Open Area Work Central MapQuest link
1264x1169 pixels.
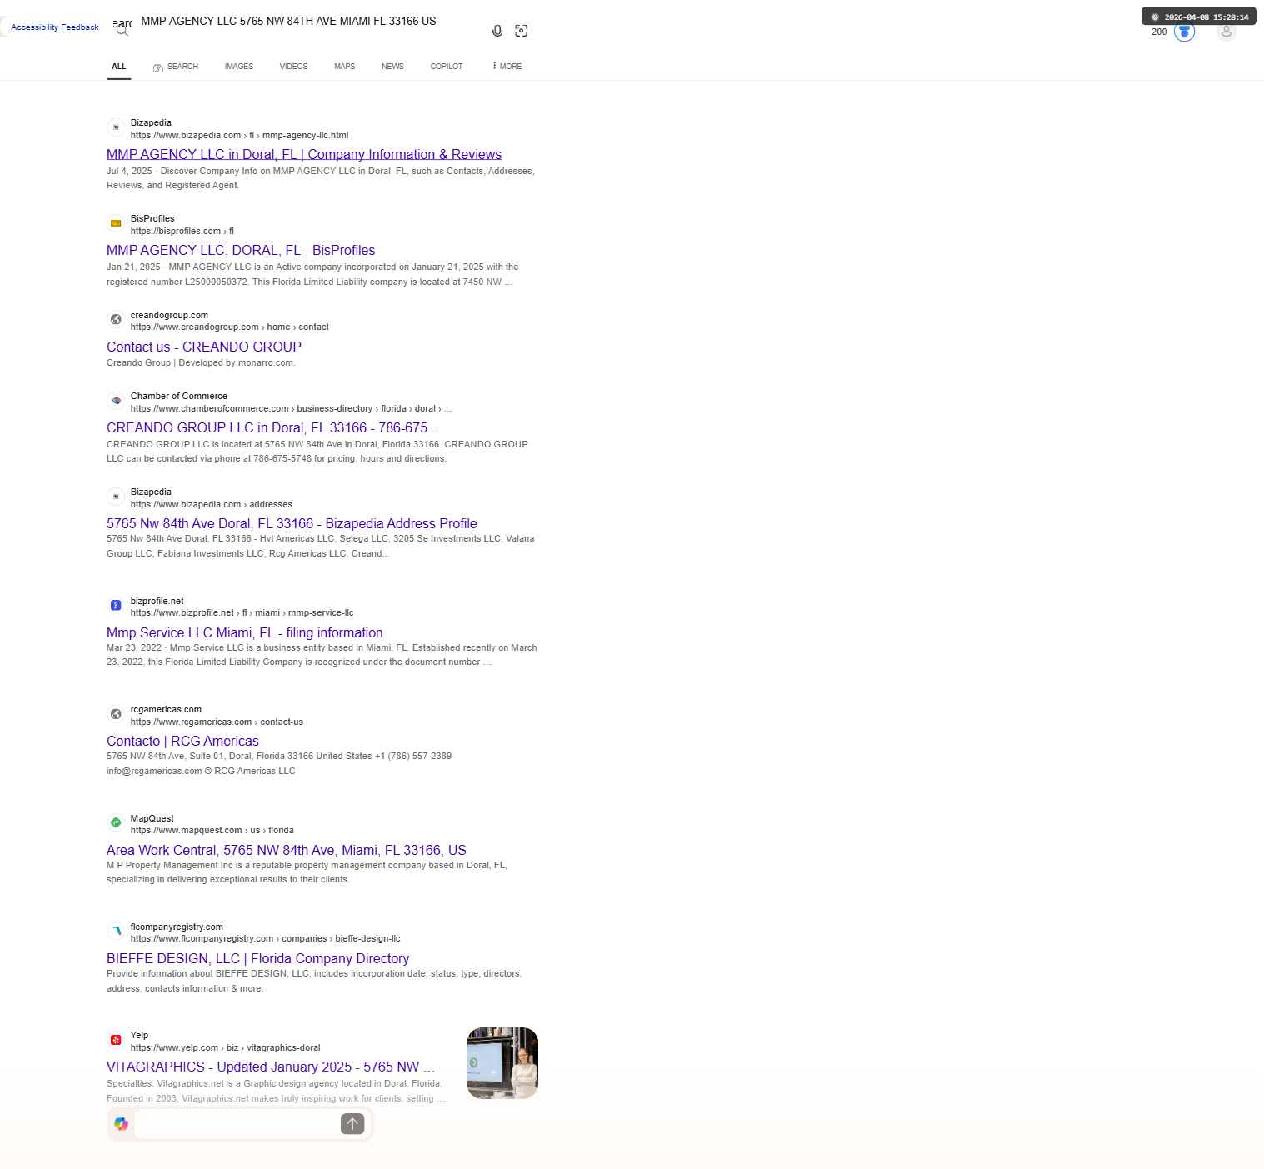tap(287, 851)
